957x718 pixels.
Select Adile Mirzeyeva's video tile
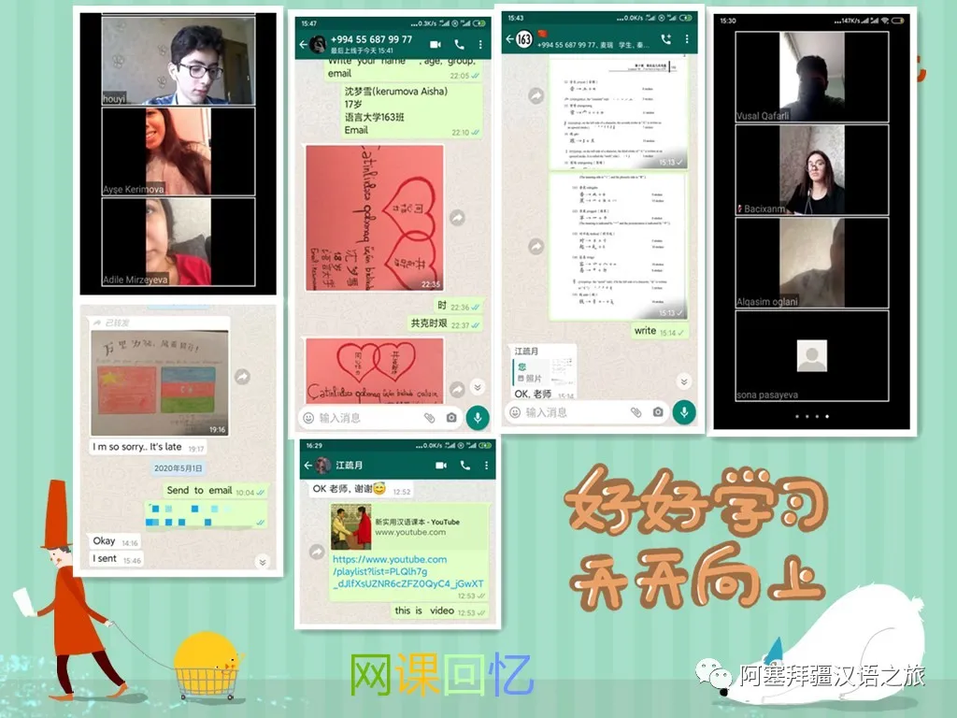[178, 242]
